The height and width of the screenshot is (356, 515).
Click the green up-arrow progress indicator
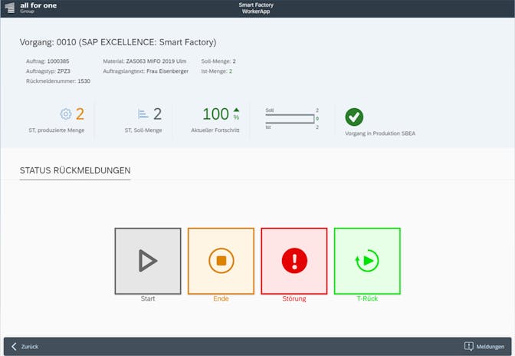click(237, 110)
